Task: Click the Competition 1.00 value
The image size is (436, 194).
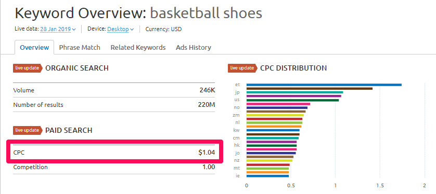Action: (x=208, y=167)
